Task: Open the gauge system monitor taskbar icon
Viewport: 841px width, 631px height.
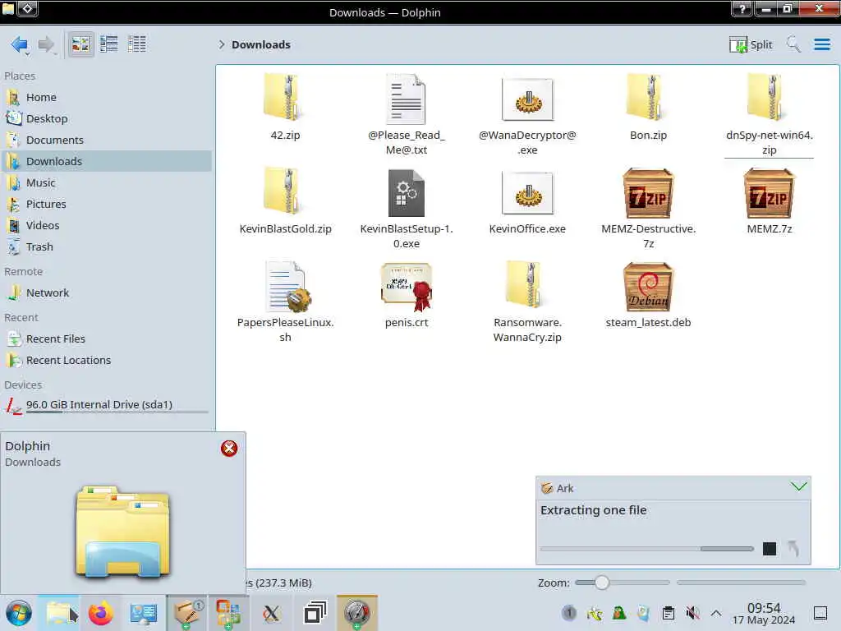Action: coord(357,613)
